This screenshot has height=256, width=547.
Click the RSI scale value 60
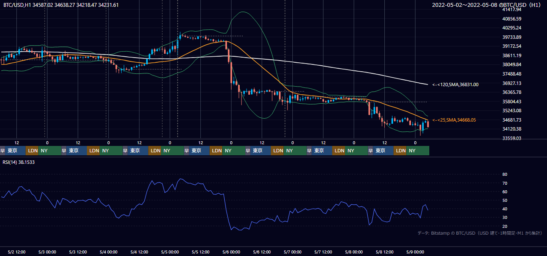click(x=505, y=192)
